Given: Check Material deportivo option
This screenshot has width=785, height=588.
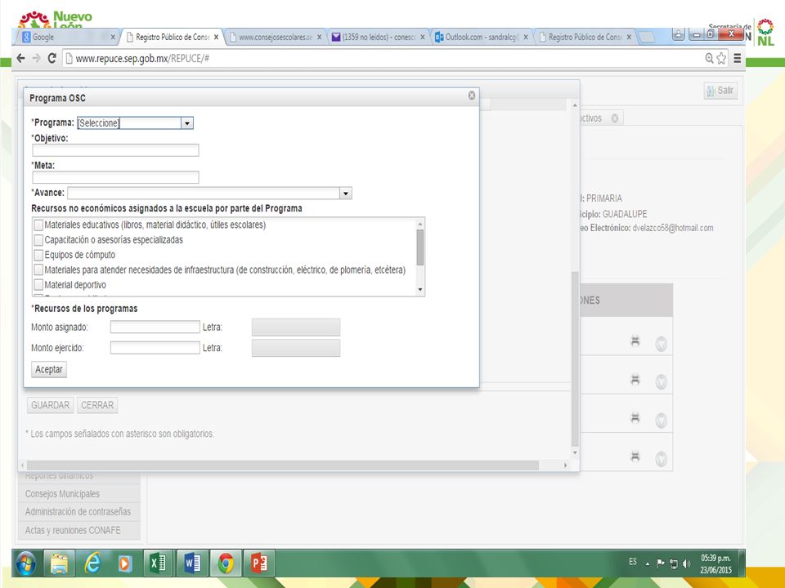Looking at the screenshot, I should pyautogui.click(x=38, y=285).
